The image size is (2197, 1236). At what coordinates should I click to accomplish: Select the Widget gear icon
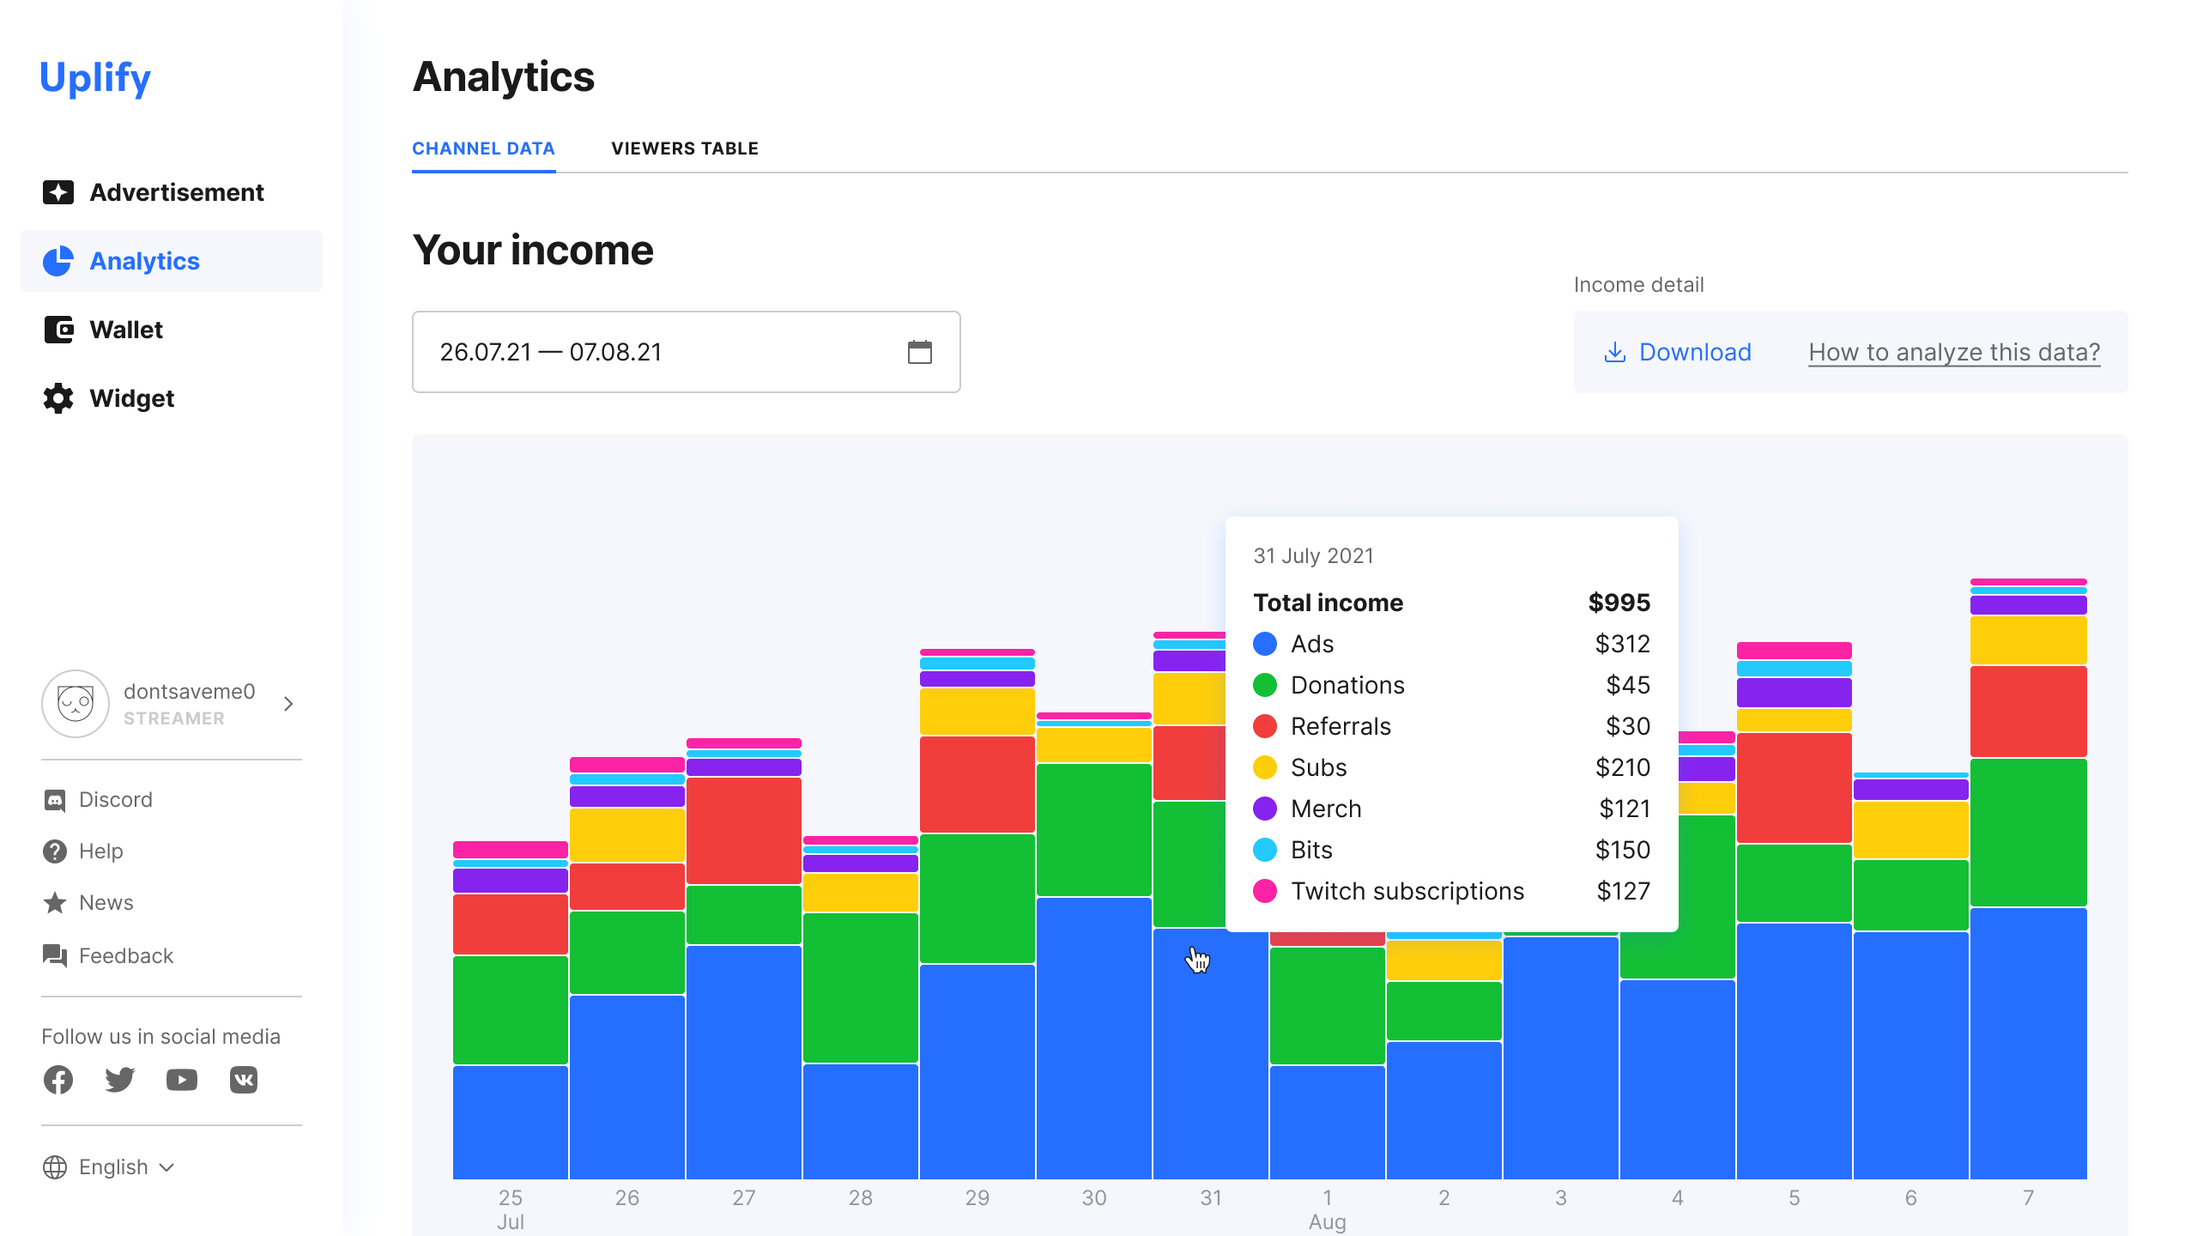coord(57,397)
